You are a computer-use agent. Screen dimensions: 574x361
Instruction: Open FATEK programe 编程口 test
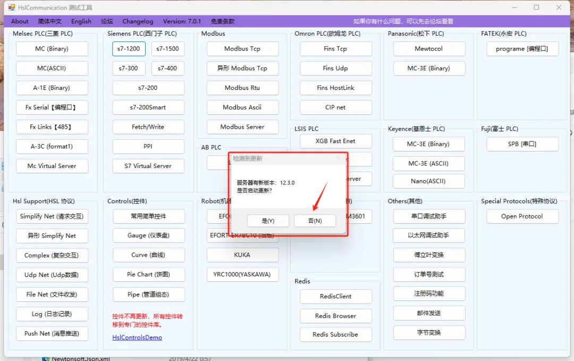[x=522, y=49]
